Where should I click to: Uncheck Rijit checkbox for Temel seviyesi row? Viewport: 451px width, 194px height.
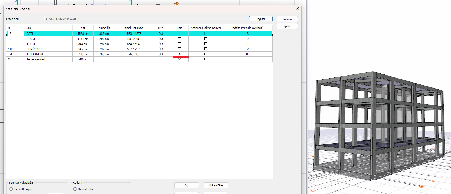179,59
